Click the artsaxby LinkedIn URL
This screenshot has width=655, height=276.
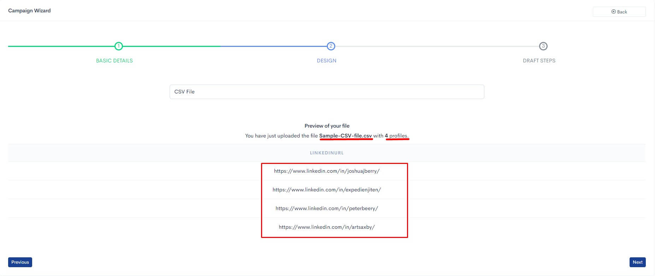pos(327,227)
